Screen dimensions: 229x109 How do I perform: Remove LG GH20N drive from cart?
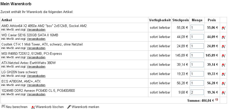[x=223, y=74]
